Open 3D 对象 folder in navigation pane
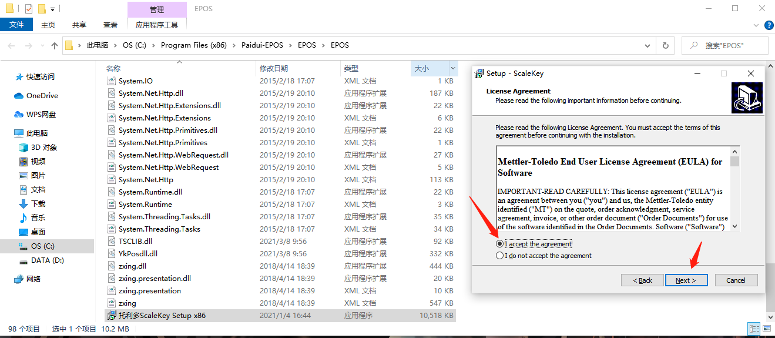This screenshot has height=338, width=775. (44, 148)
